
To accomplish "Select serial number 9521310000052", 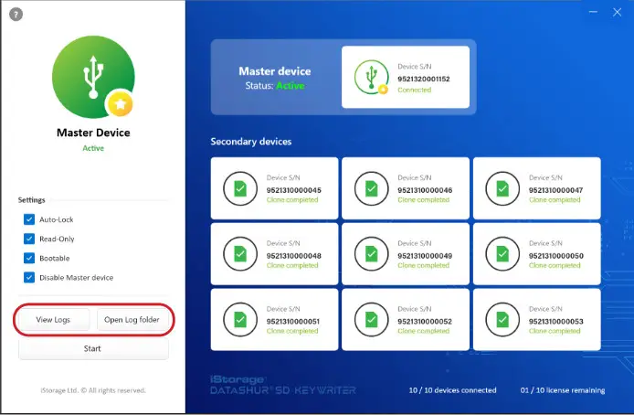I will pyautogui.click(x=425, y=321).
